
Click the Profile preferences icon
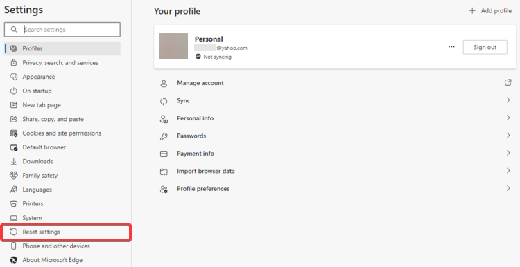pyautogui.click(x=164, y=190)
